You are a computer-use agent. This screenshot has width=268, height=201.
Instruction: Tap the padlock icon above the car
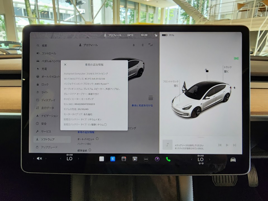point(207,71)
